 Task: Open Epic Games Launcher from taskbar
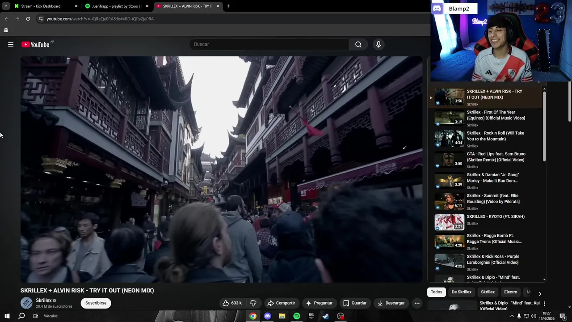pyautogui.click(x=311, y=316)
